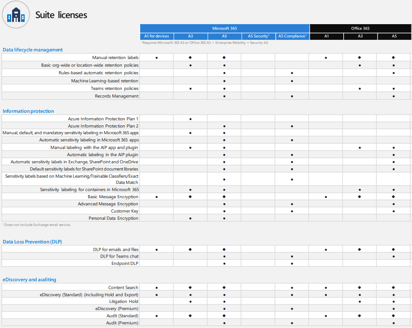Select the DLP for Teams chat label
Screen dimensions: 412x328
(119, 256)
